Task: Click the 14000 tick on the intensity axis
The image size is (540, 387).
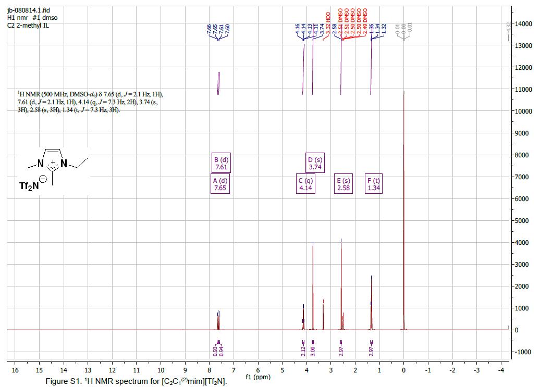Action: [523, 24]
